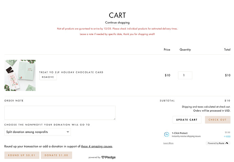Click the CART page heading
Screen dimensions: 234x162
point(117,15)
